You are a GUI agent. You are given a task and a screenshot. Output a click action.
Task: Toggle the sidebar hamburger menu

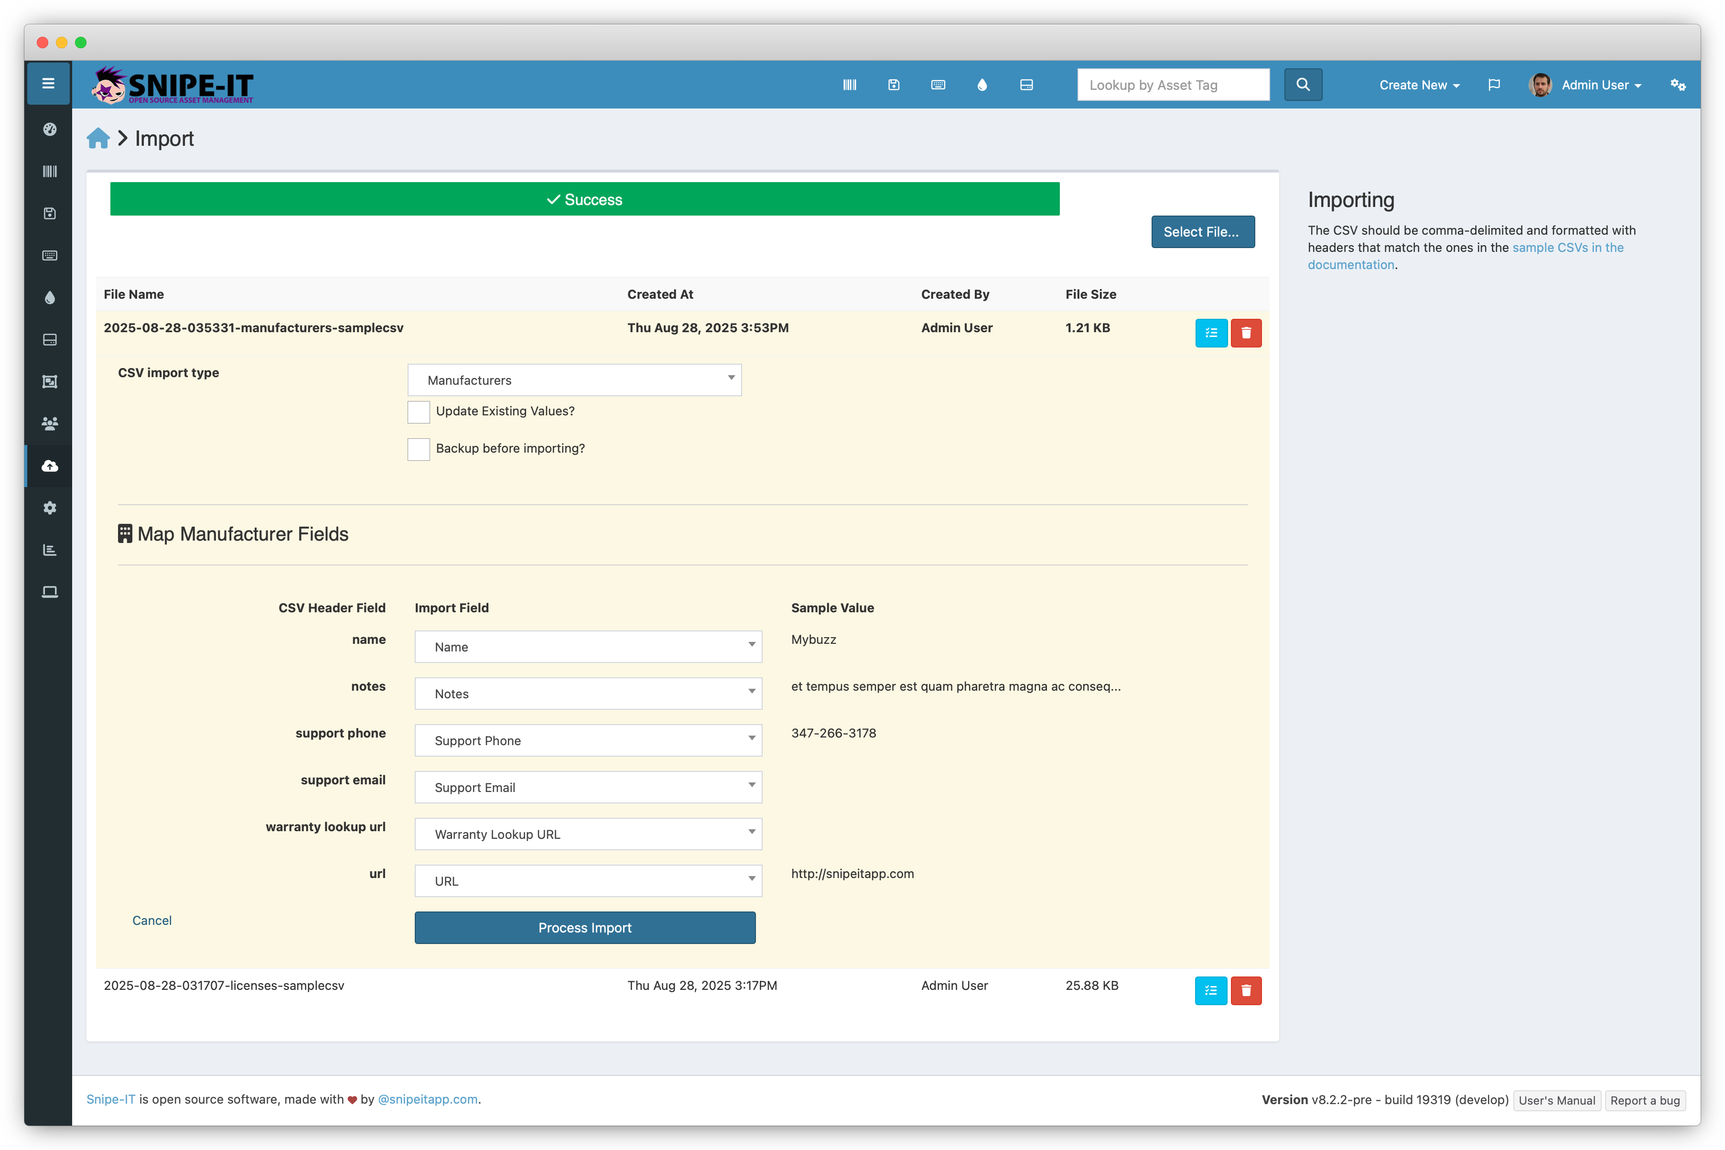[x=48, y=84]
